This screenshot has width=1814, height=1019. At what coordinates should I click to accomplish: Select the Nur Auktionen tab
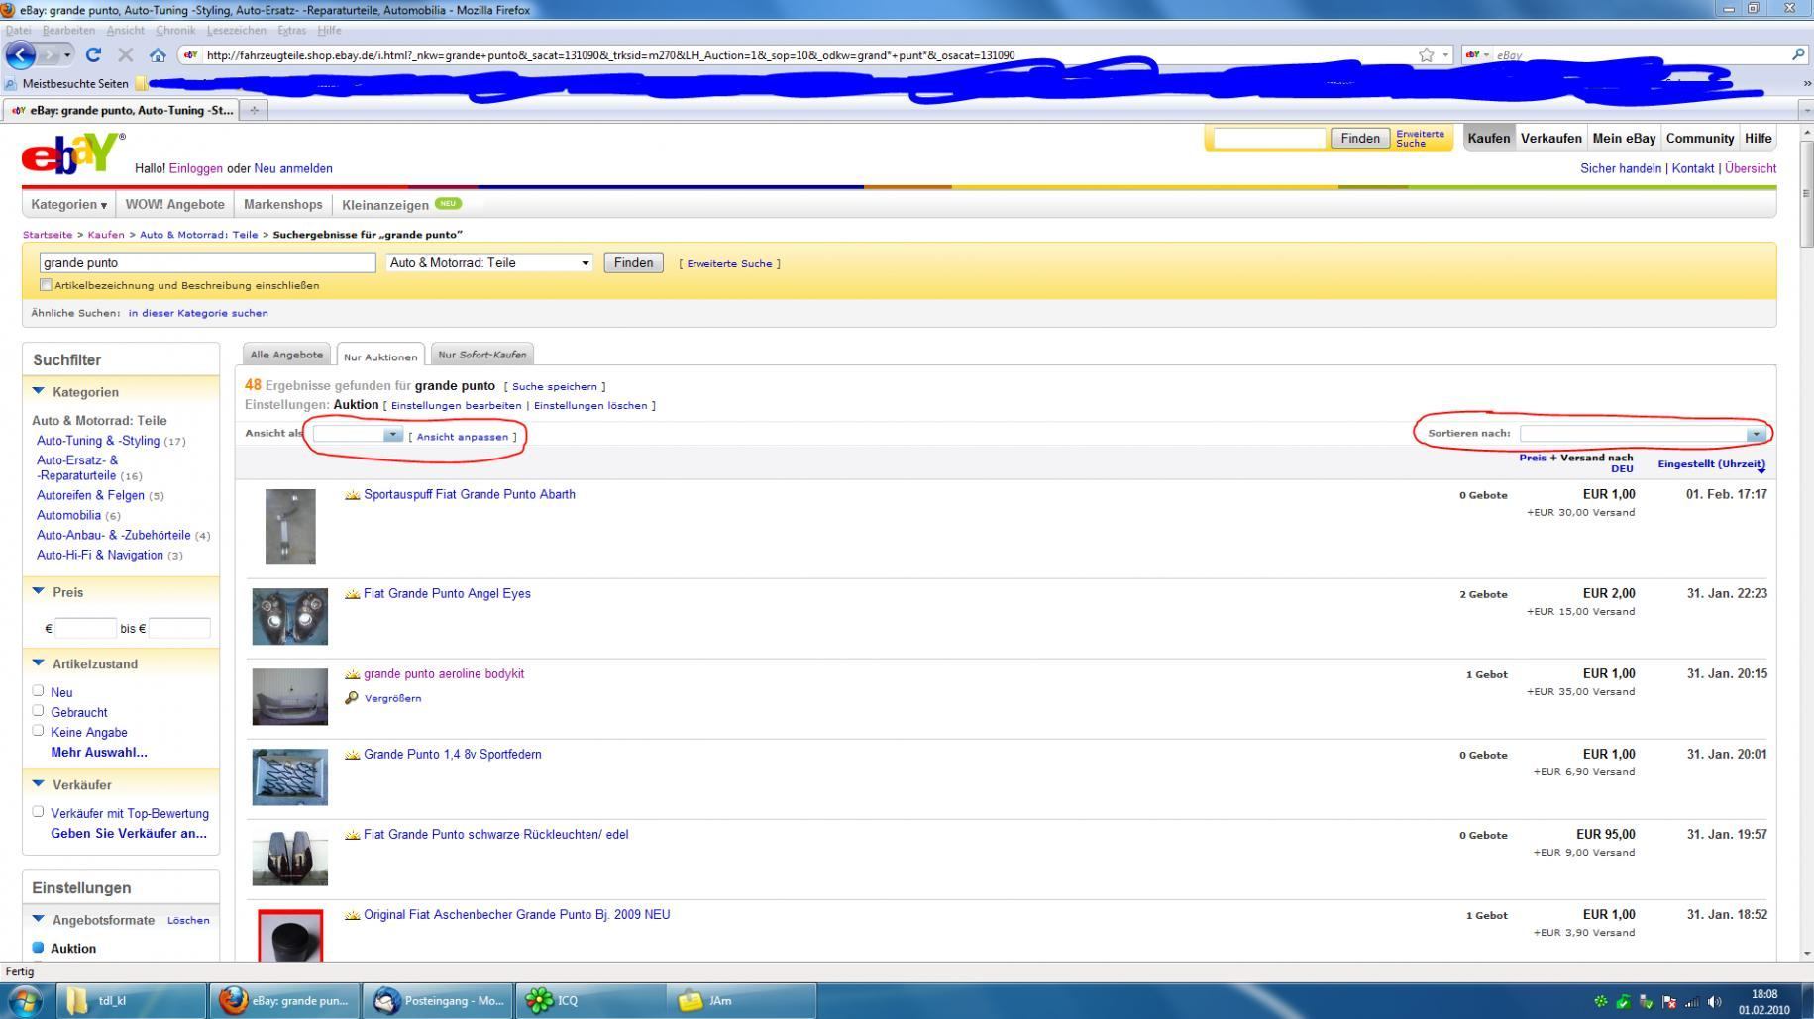380,356
